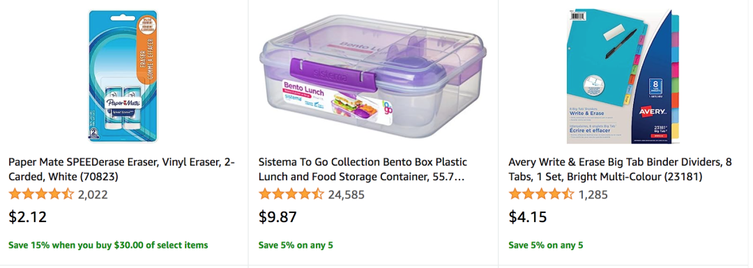Click Save 5% on any 5 under Bento Box
This screenshot has width=753, height=268.
click(x=296, y=245)
